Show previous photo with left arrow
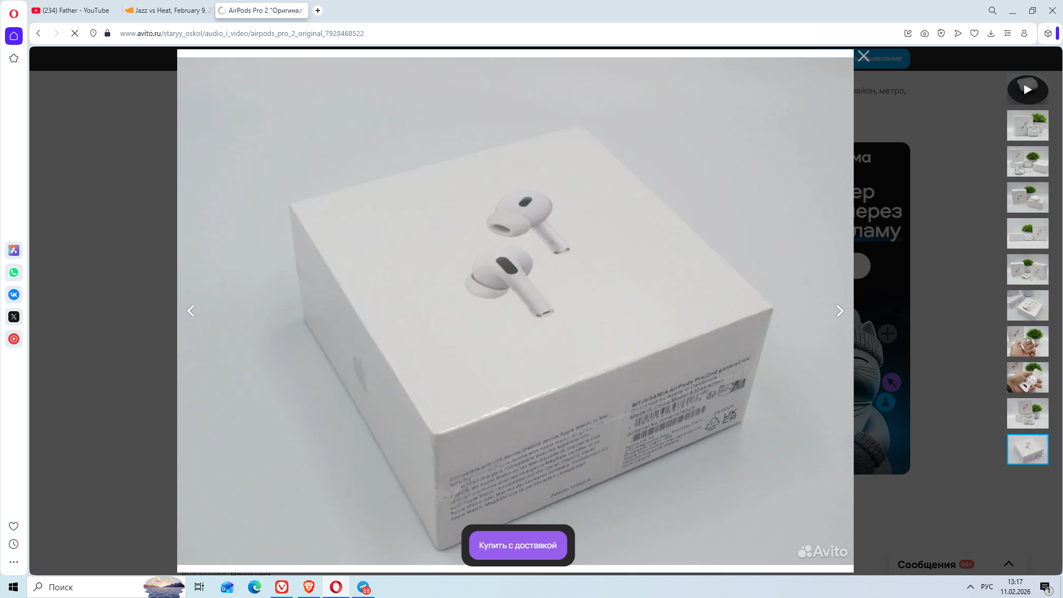This screenshot has width=1063, height=598. pos(191,311)
